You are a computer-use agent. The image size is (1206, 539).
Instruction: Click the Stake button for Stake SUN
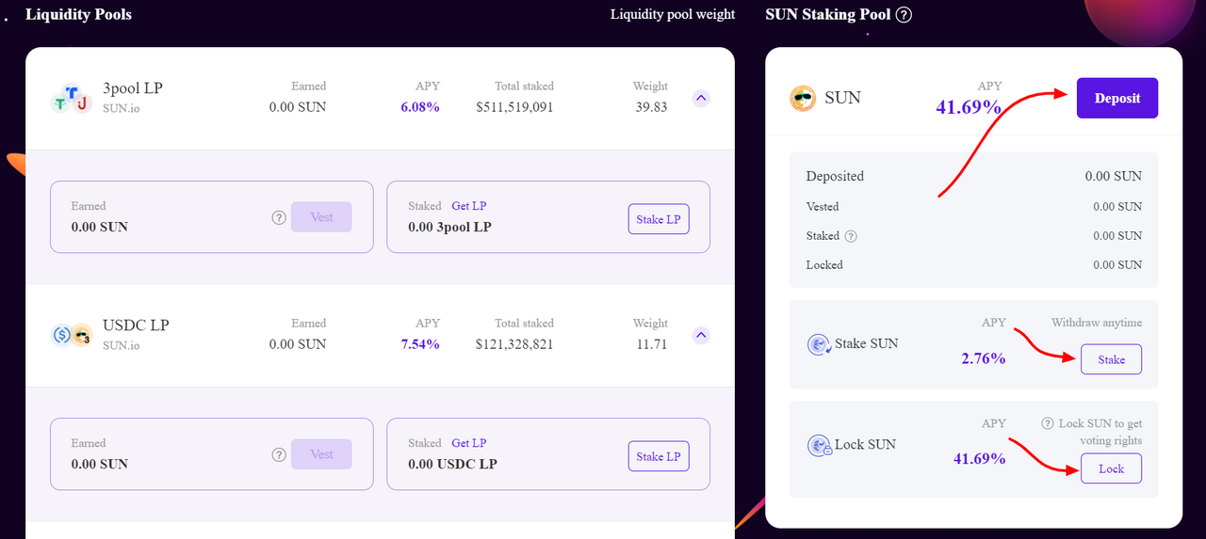pos(1111,359)
